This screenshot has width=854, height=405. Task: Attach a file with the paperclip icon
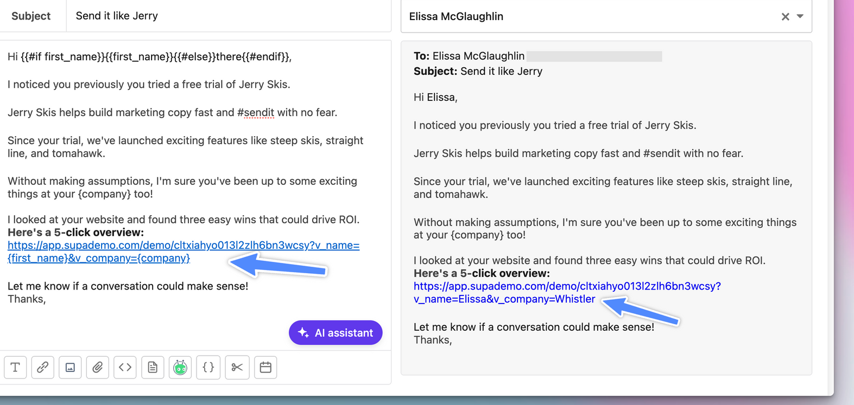click(x=98, y=368)
